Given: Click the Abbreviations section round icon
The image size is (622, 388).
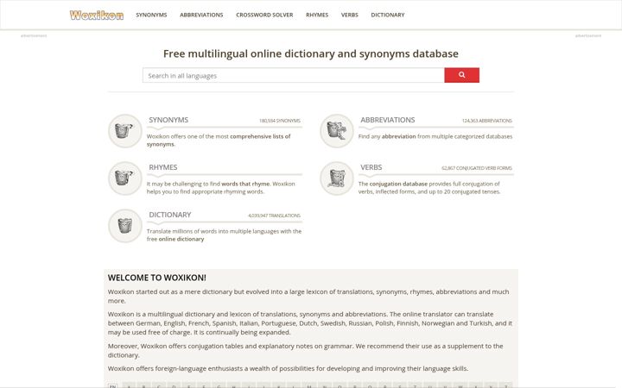Looking at the screenshot, I should point(336,131).
